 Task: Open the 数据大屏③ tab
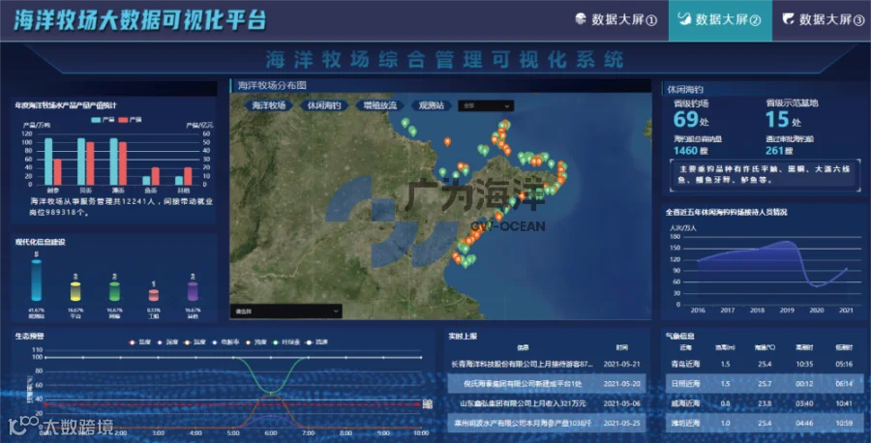pos(822,20)
